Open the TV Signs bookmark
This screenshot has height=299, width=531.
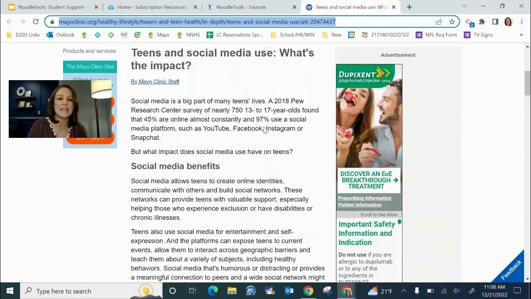pos(479,35)
